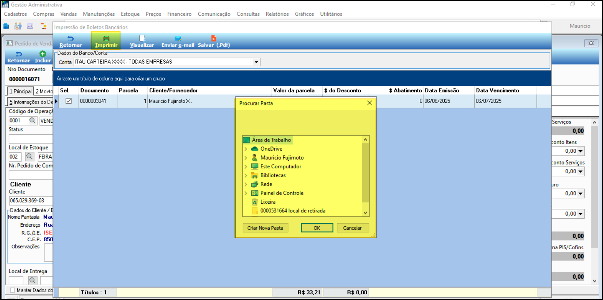Click the folder list scroll-down arrow

click(x=365, y=213)
